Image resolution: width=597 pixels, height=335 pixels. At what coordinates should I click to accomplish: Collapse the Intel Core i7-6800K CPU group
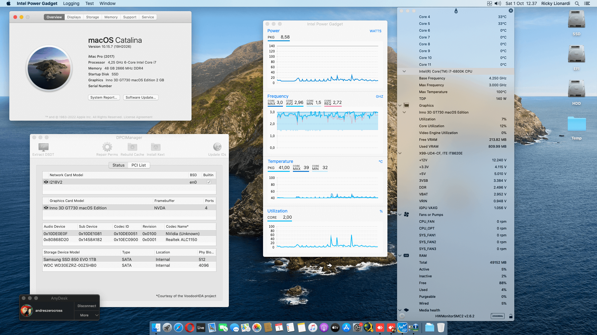click(x=404, y=71)
